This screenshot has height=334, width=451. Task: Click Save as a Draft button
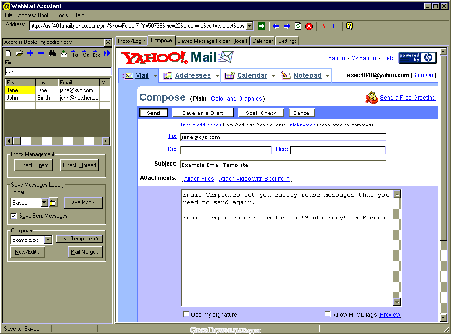(203, 113)
